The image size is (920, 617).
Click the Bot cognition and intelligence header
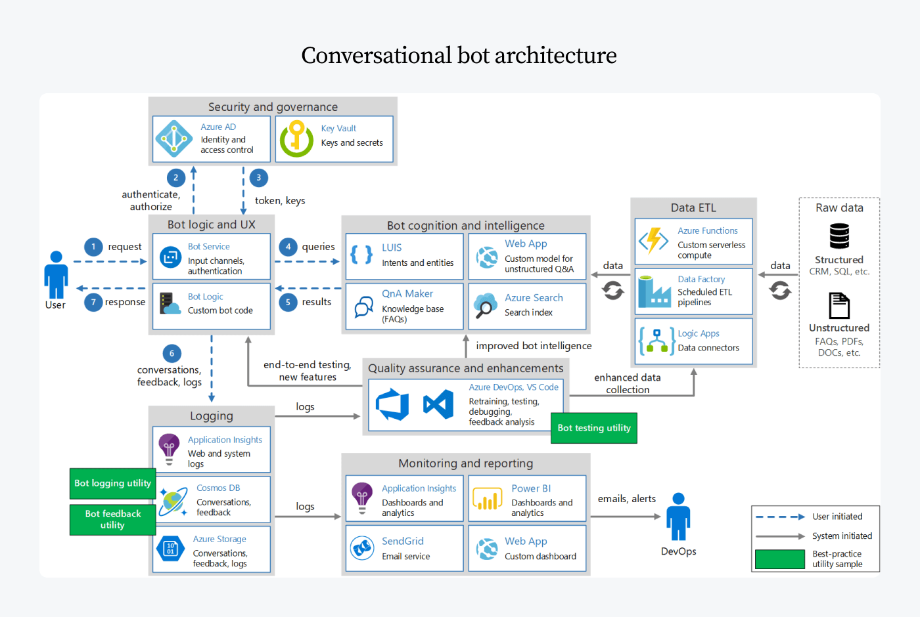tap(465, 226)
